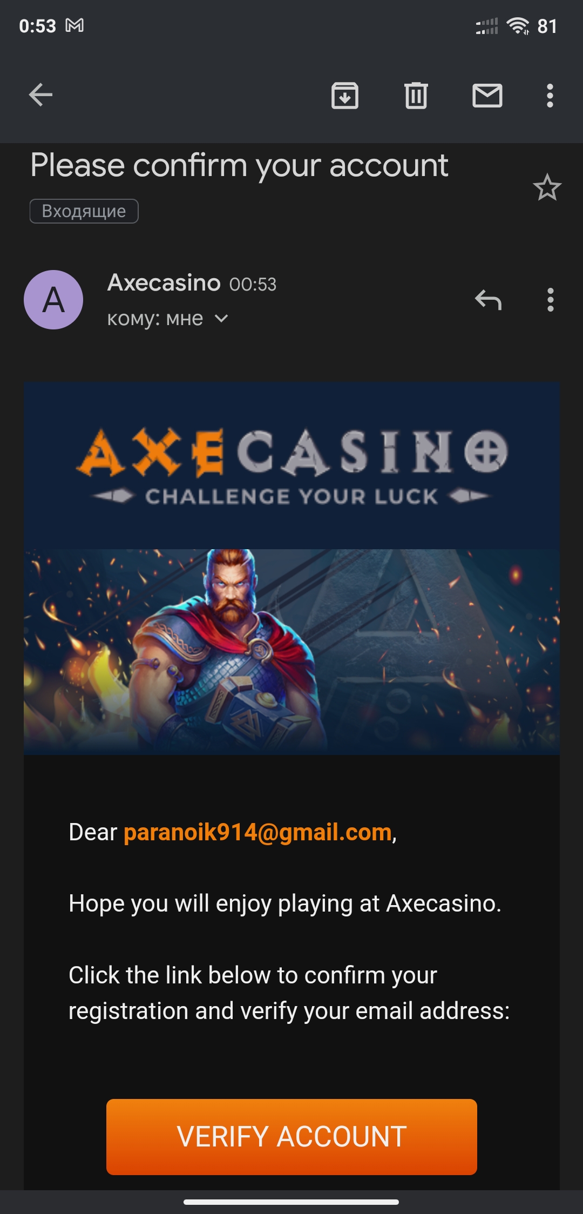Open Axecasino sender avatar
The image size is (583, 1214).
tap(53, 300)
